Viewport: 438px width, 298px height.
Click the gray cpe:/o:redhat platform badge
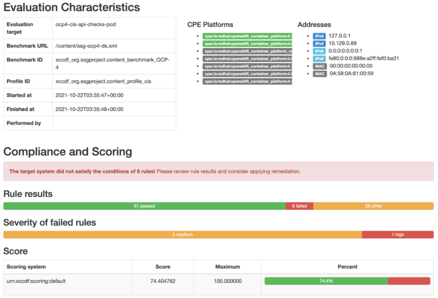tap(247, 51)
